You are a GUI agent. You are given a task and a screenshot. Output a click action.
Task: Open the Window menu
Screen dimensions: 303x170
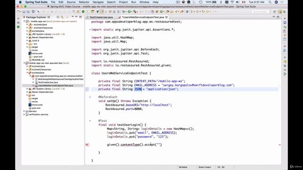[144, 2]
